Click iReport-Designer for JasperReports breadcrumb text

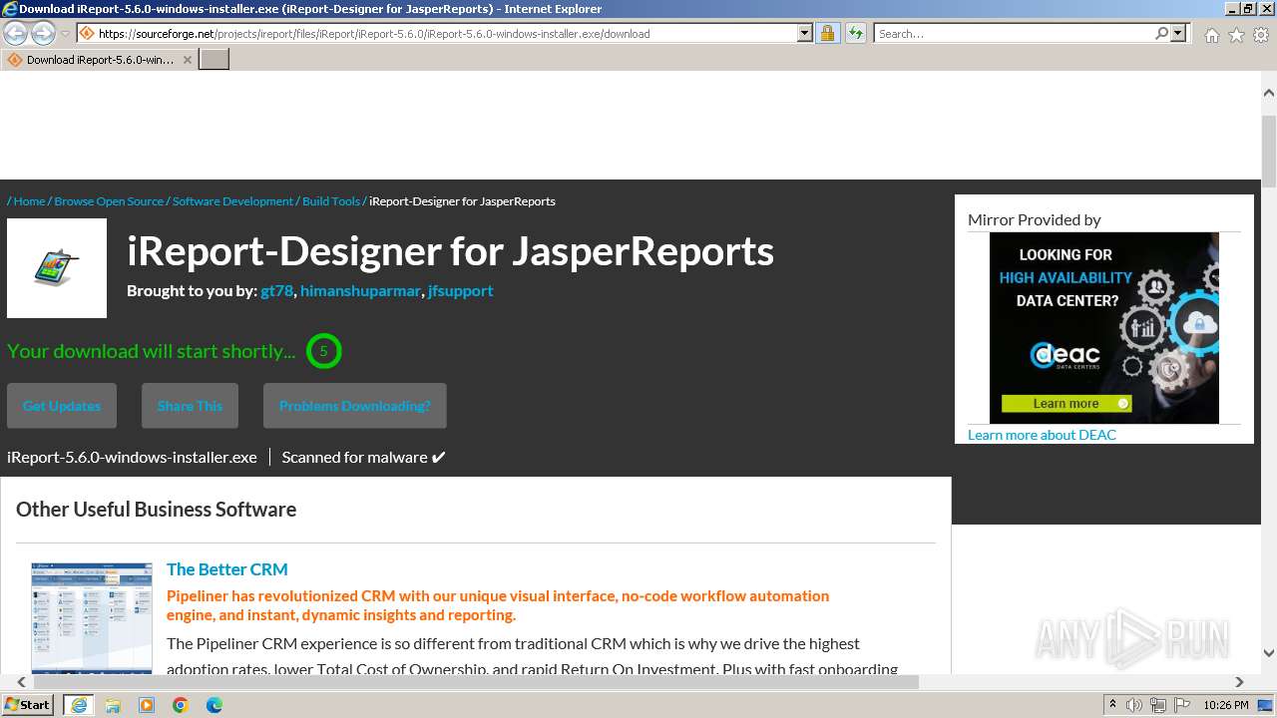462,200
